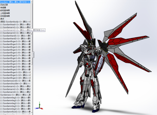Select Gundamshoulder<2> component
The height and width of the screenshot is (115, 157).
tap(15, 83)
